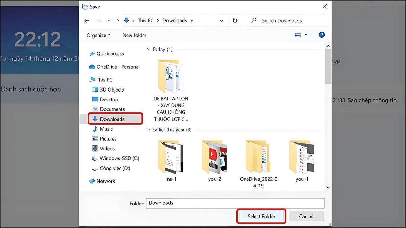406x228 pixels.
Task: Open the DE BAI TAP LON folder
Action: click(171, 77)
